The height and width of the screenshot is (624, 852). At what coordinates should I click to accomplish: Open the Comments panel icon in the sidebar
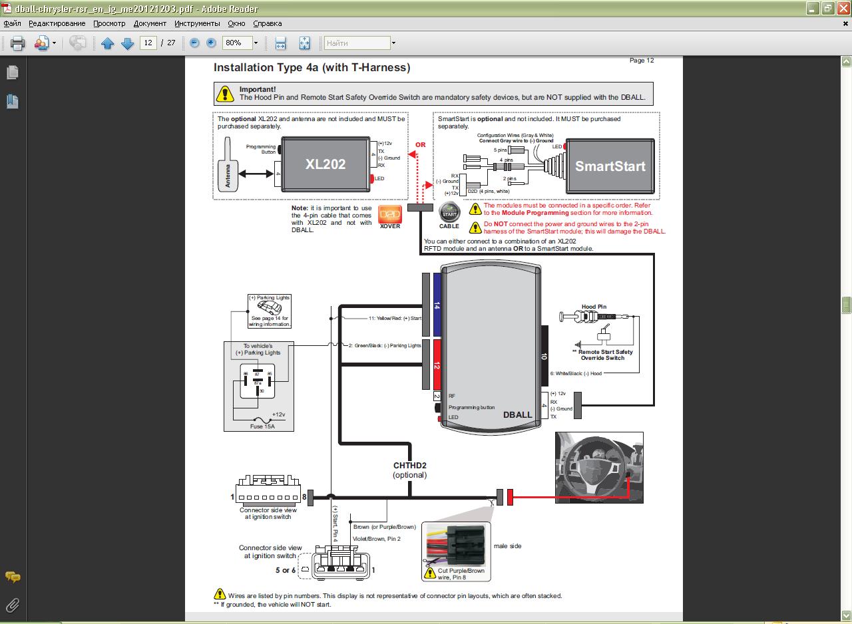12,577
